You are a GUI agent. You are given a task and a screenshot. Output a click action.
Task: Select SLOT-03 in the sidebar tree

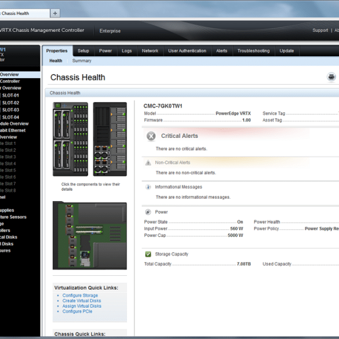click(10, 110)
